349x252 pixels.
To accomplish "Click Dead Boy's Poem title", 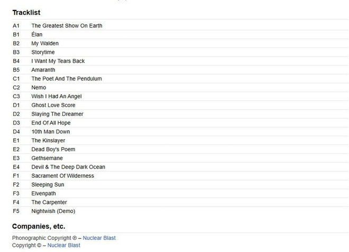I will point(53,149).
